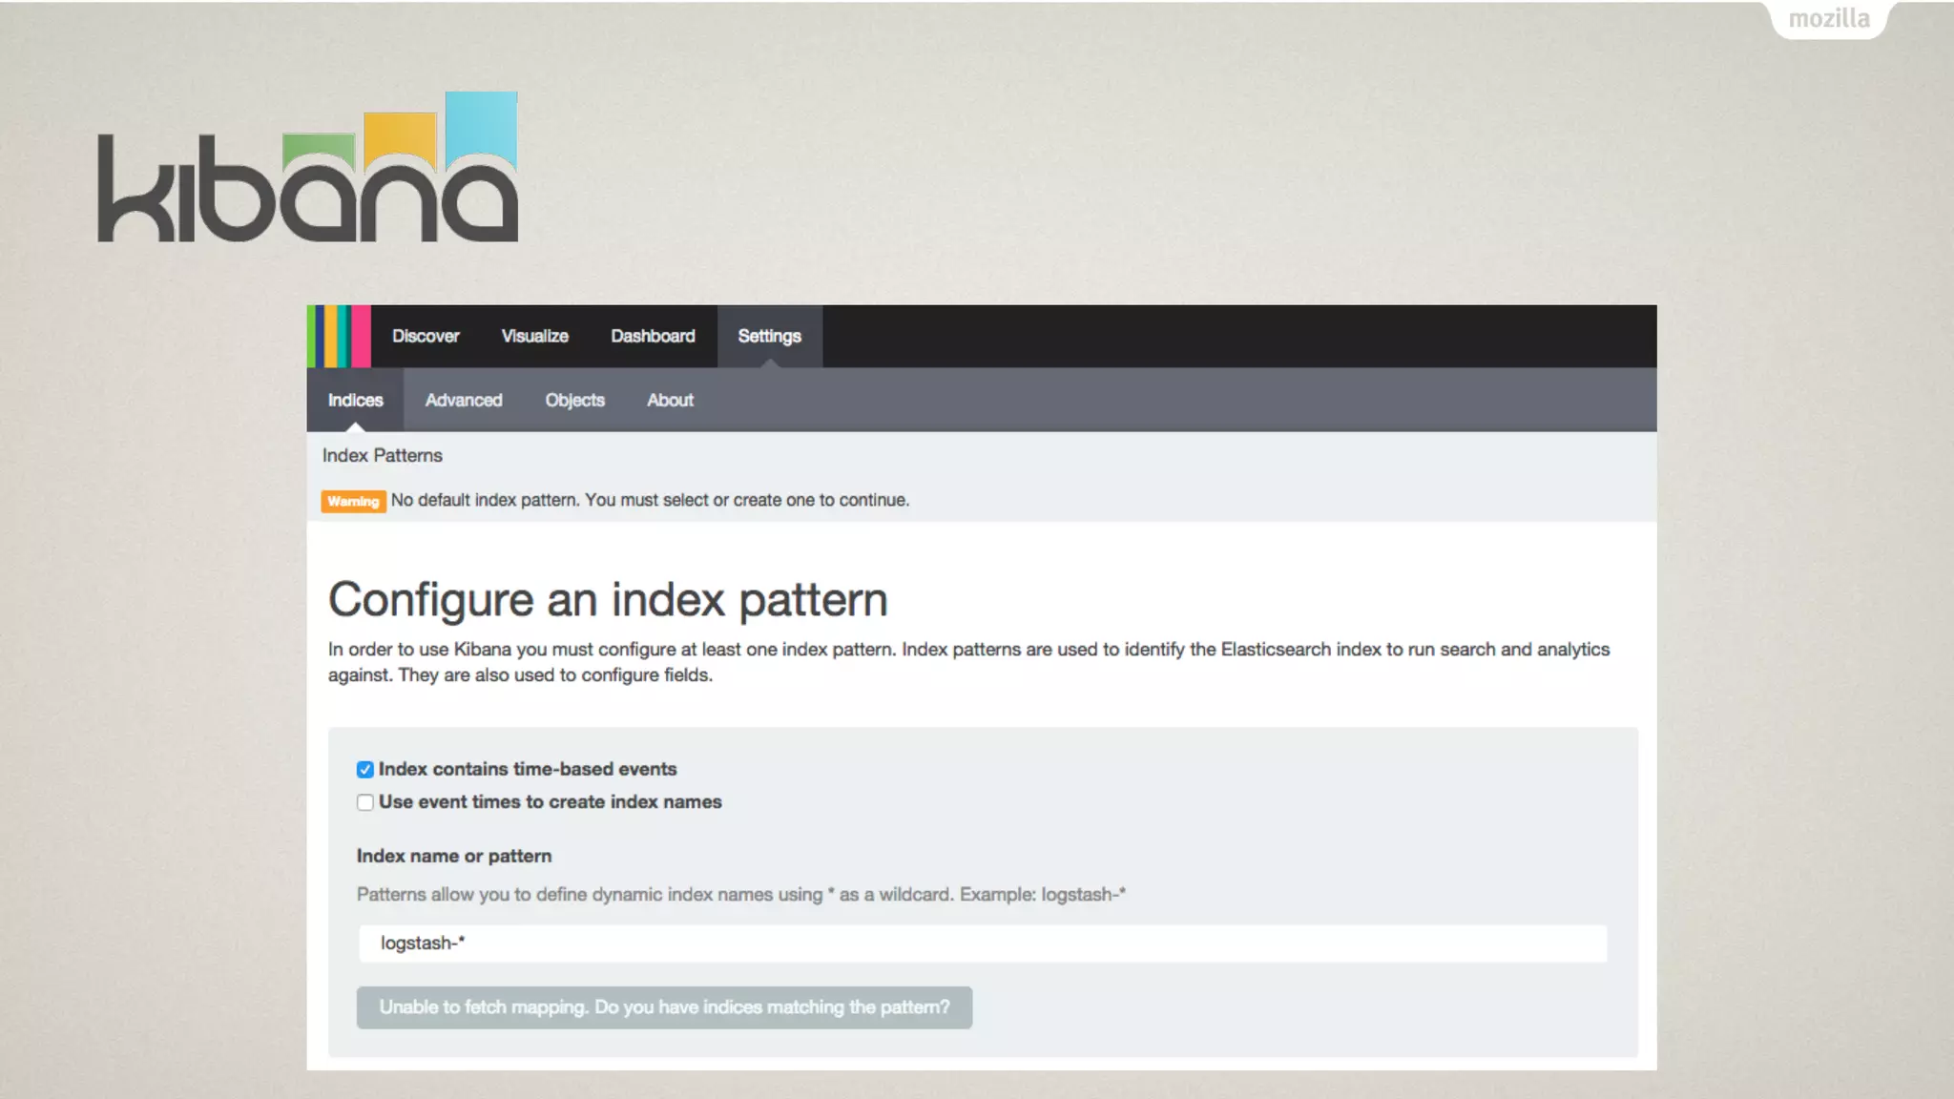Click the No default index pattern warning message
Screen dimensions: 1954x1099
click(650, 500)
